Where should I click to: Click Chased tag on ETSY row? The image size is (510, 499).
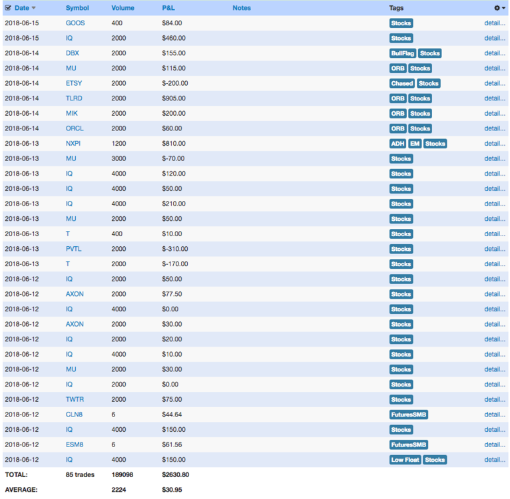pos(401,83)
